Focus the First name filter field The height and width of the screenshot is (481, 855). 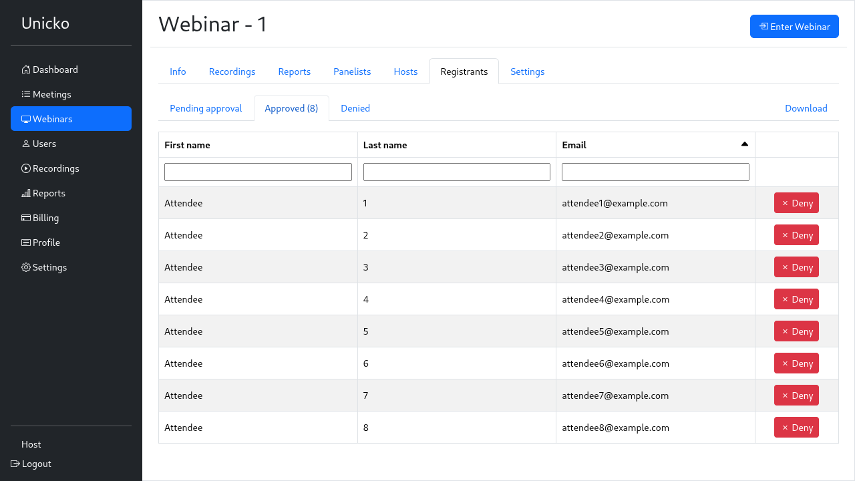click(258, 172)
